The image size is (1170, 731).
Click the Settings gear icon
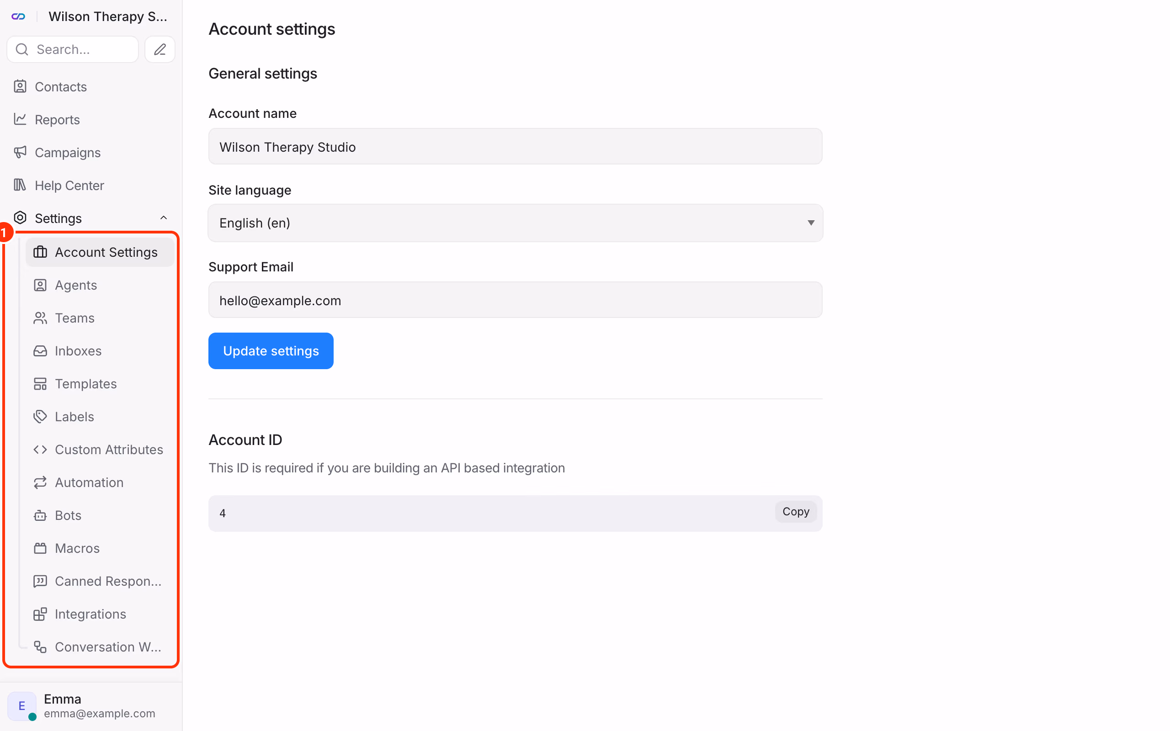click(20, 218)
